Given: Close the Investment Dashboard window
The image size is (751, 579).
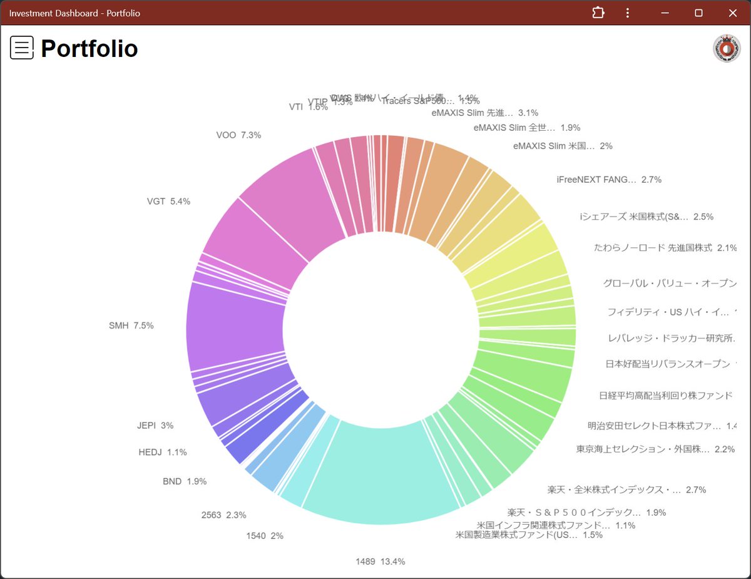Looking at the screenshot, I should pyautogui.click(x=733, y=13).
